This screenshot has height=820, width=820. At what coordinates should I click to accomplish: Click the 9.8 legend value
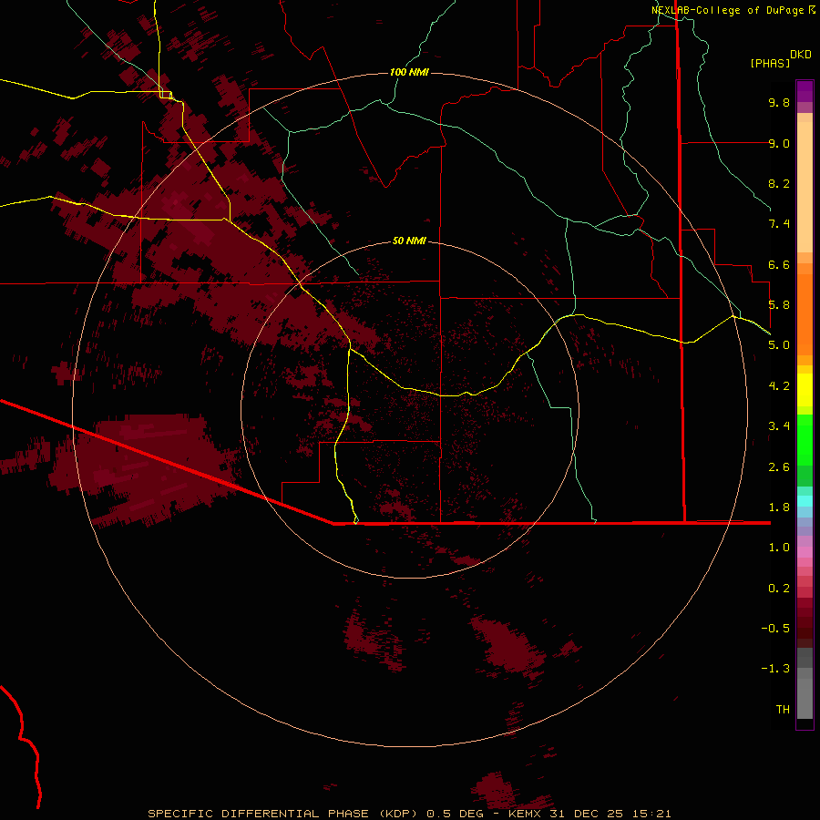(779, 102)
